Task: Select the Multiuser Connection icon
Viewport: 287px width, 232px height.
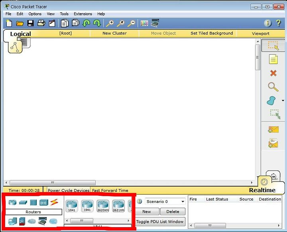Action: 53,221
